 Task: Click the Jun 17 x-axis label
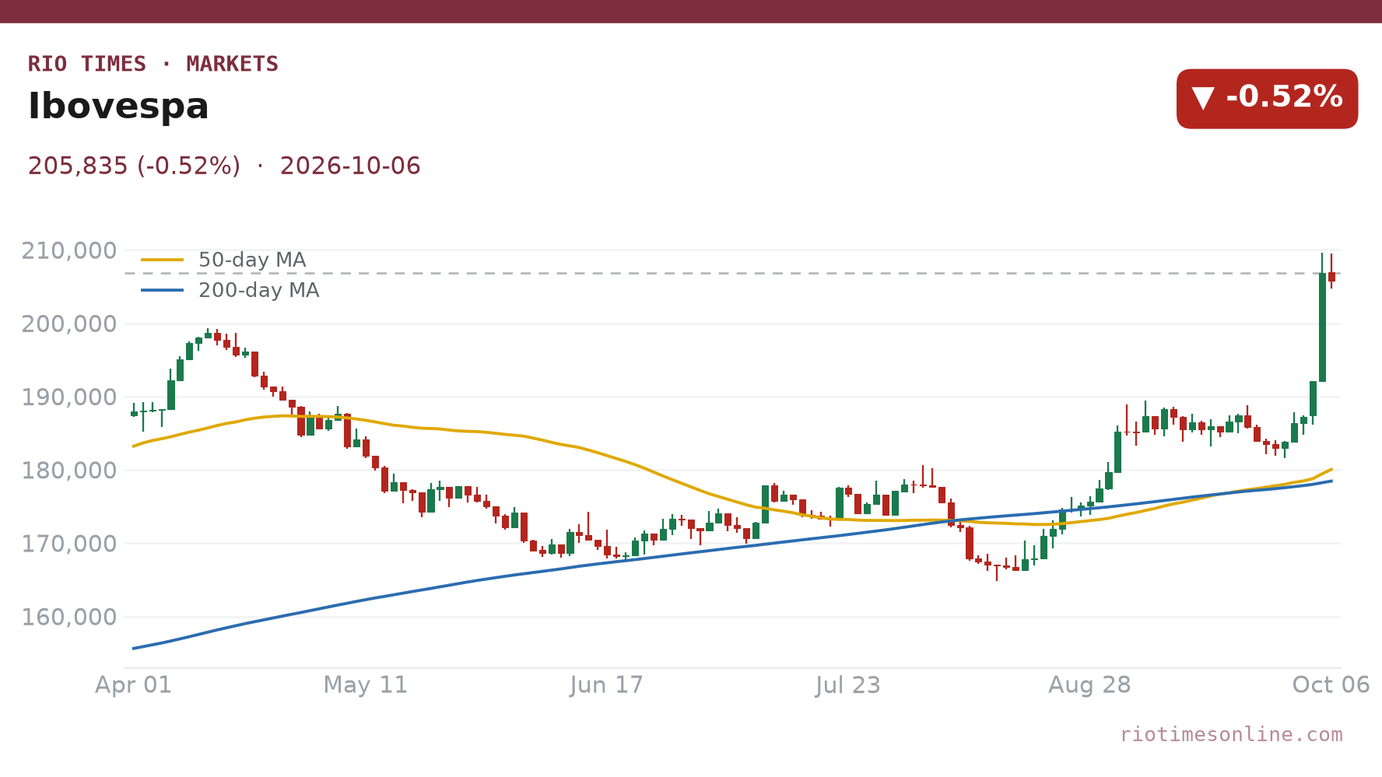pyautogui.click(x=607, y=685)
